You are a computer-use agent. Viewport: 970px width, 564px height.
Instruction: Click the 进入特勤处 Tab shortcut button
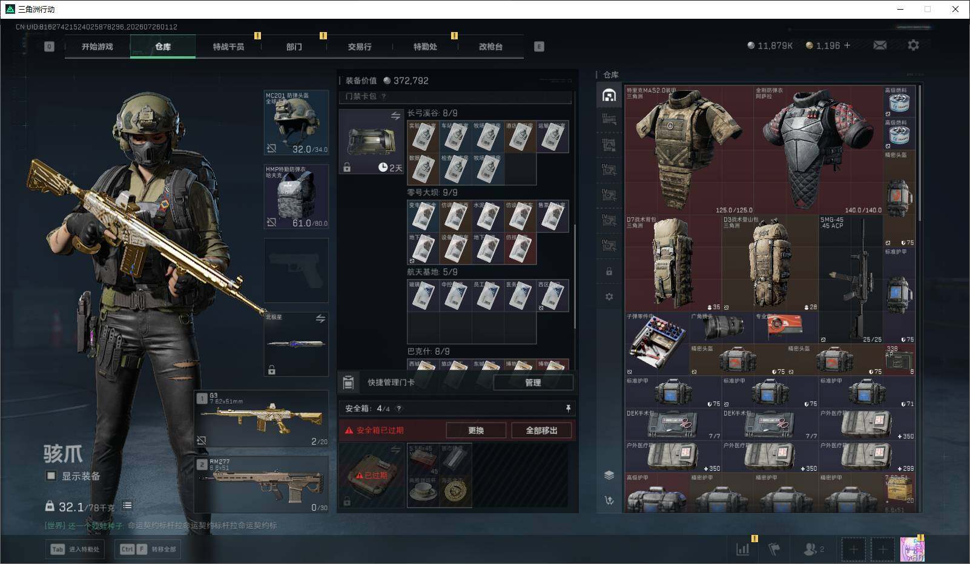[76, 549]
